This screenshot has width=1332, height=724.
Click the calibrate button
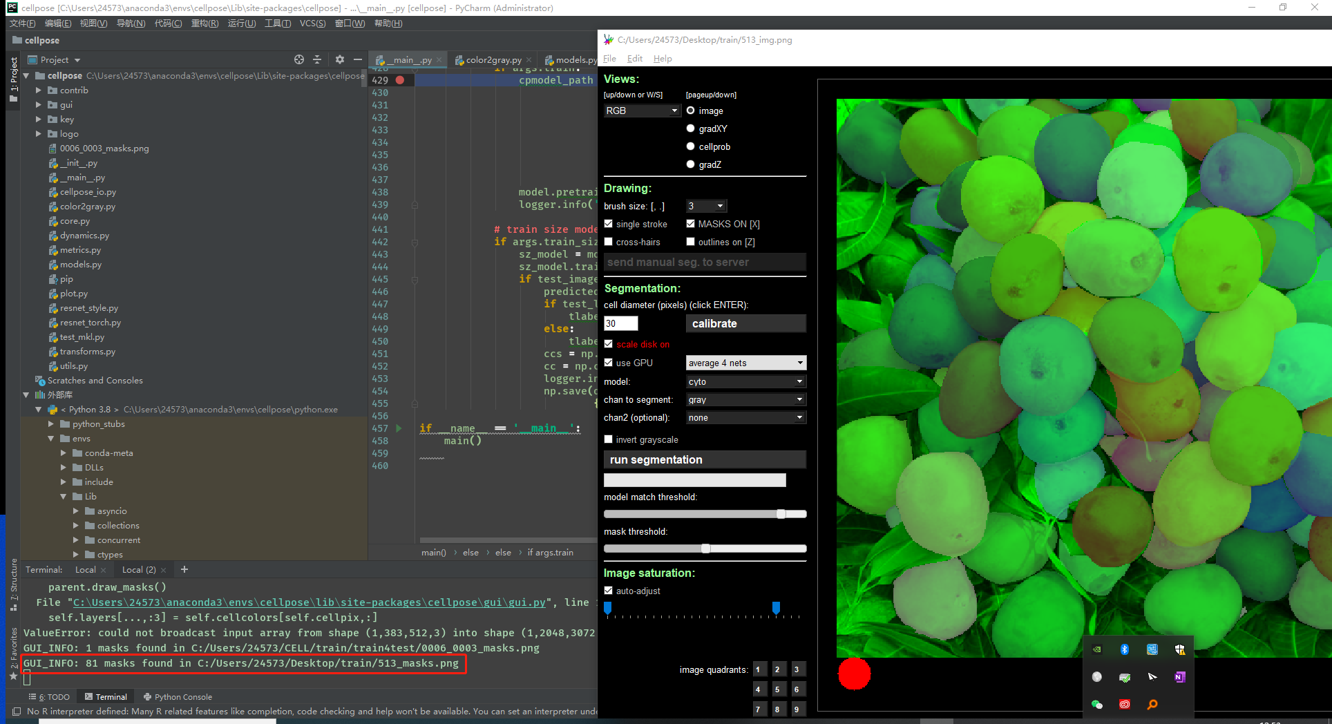point(745,323)
